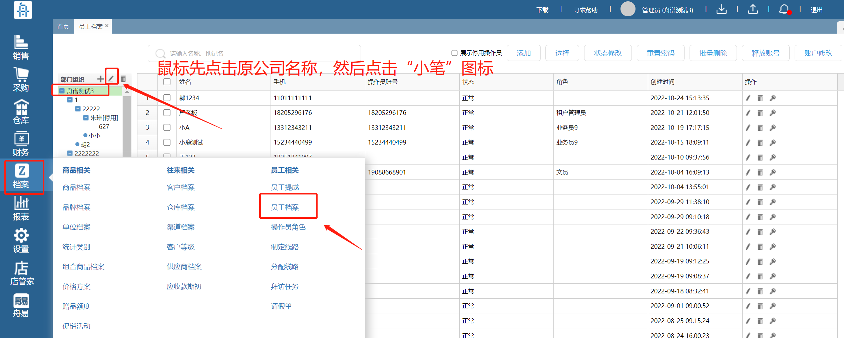Click the admin user avatar
The image size is (844, 338).
point(628,9)
